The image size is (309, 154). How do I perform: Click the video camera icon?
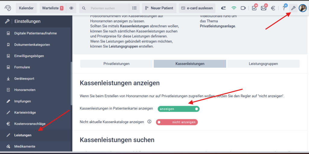243,8
